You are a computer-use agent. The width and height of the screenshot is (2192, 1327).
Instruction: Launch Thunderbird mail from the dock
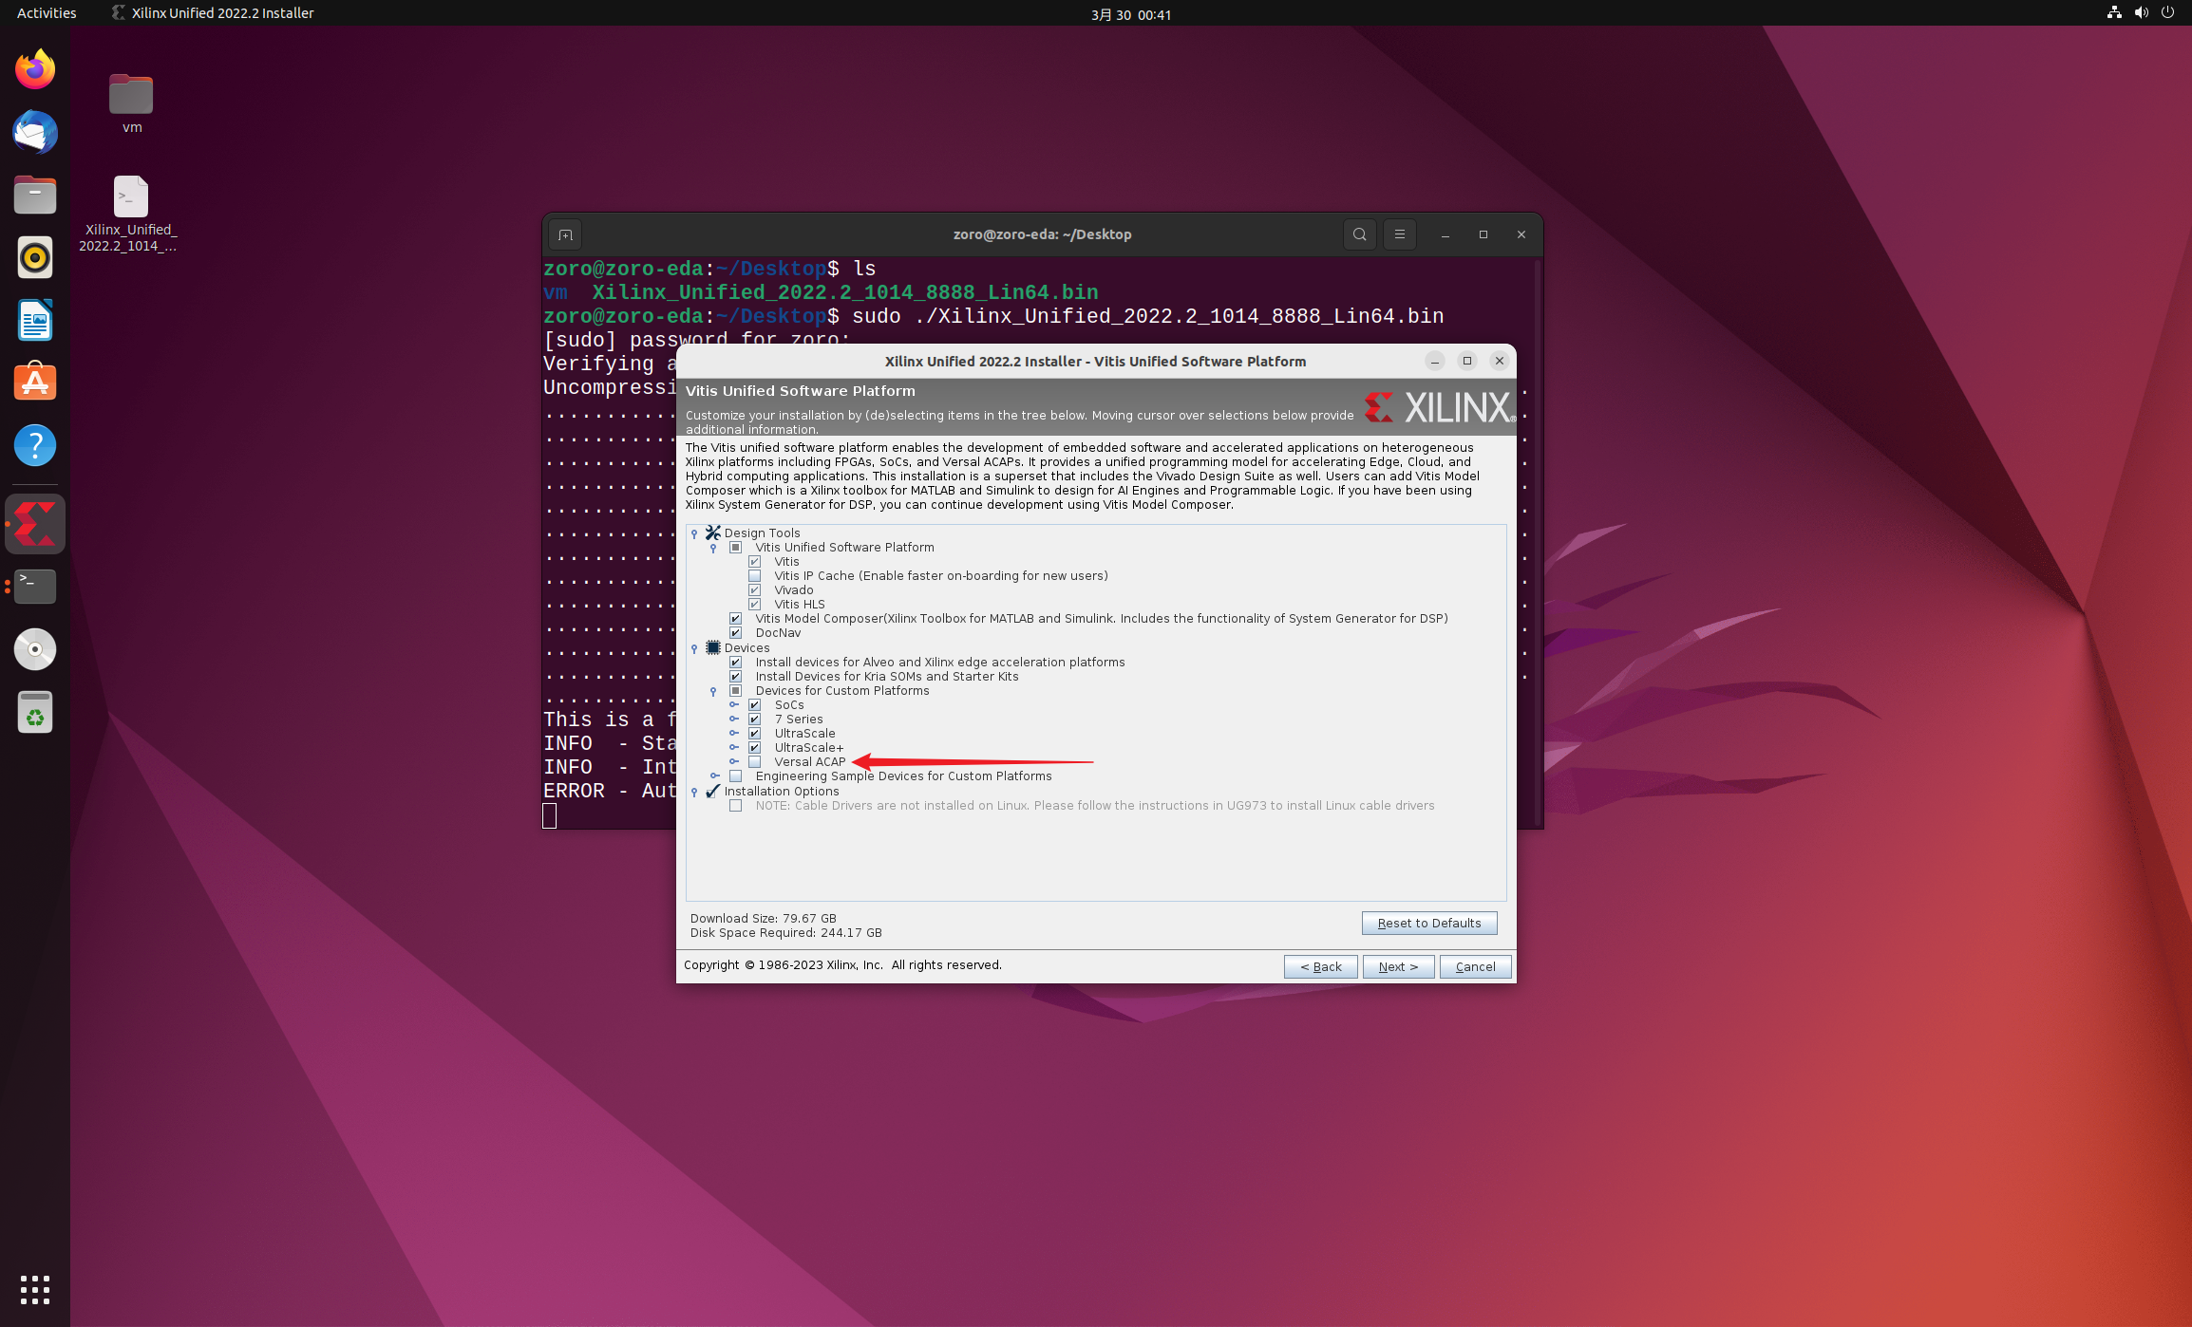pyautogui.click(x=35, y=132)
